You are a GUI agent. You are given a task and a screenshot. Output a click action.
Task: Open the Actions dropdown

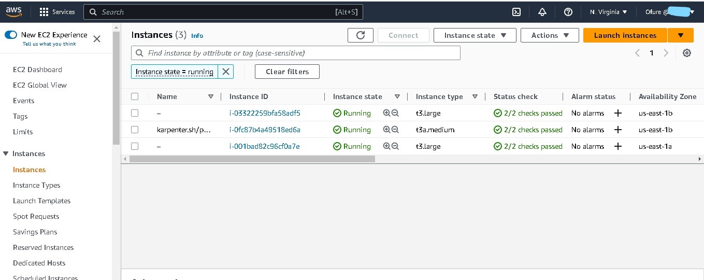tap(550, 35)
